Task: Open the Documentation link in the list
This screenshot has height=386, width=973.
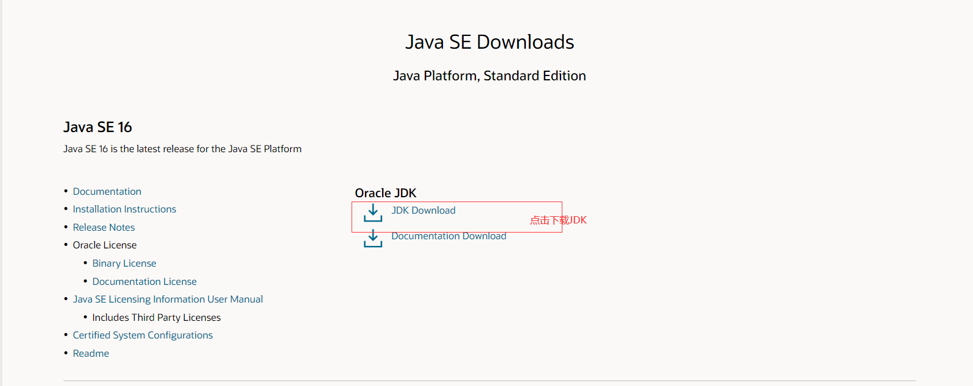Action: click(107, 191)
